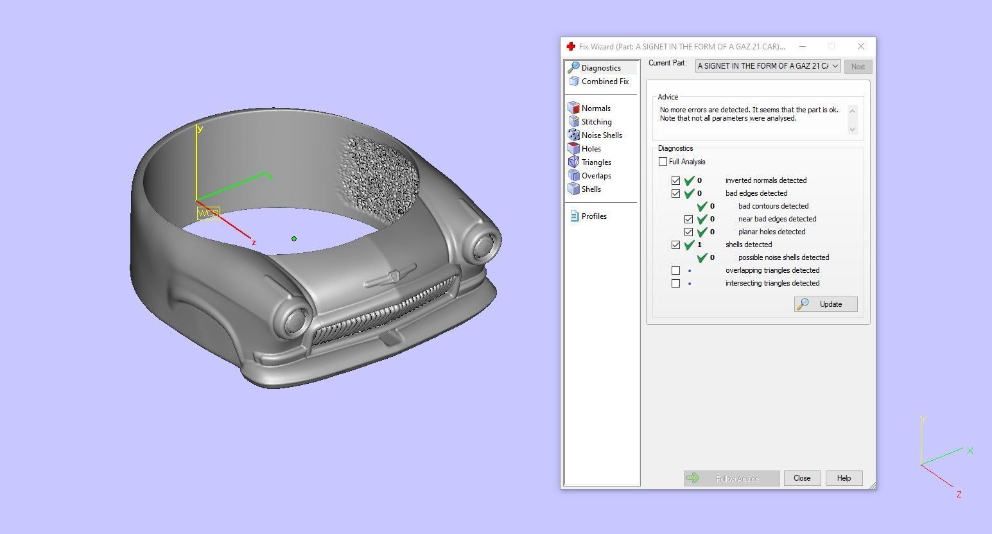Click 'possible noise shells detected' text
Viewport: 992px width, 534px height.
tap(783, 257)
